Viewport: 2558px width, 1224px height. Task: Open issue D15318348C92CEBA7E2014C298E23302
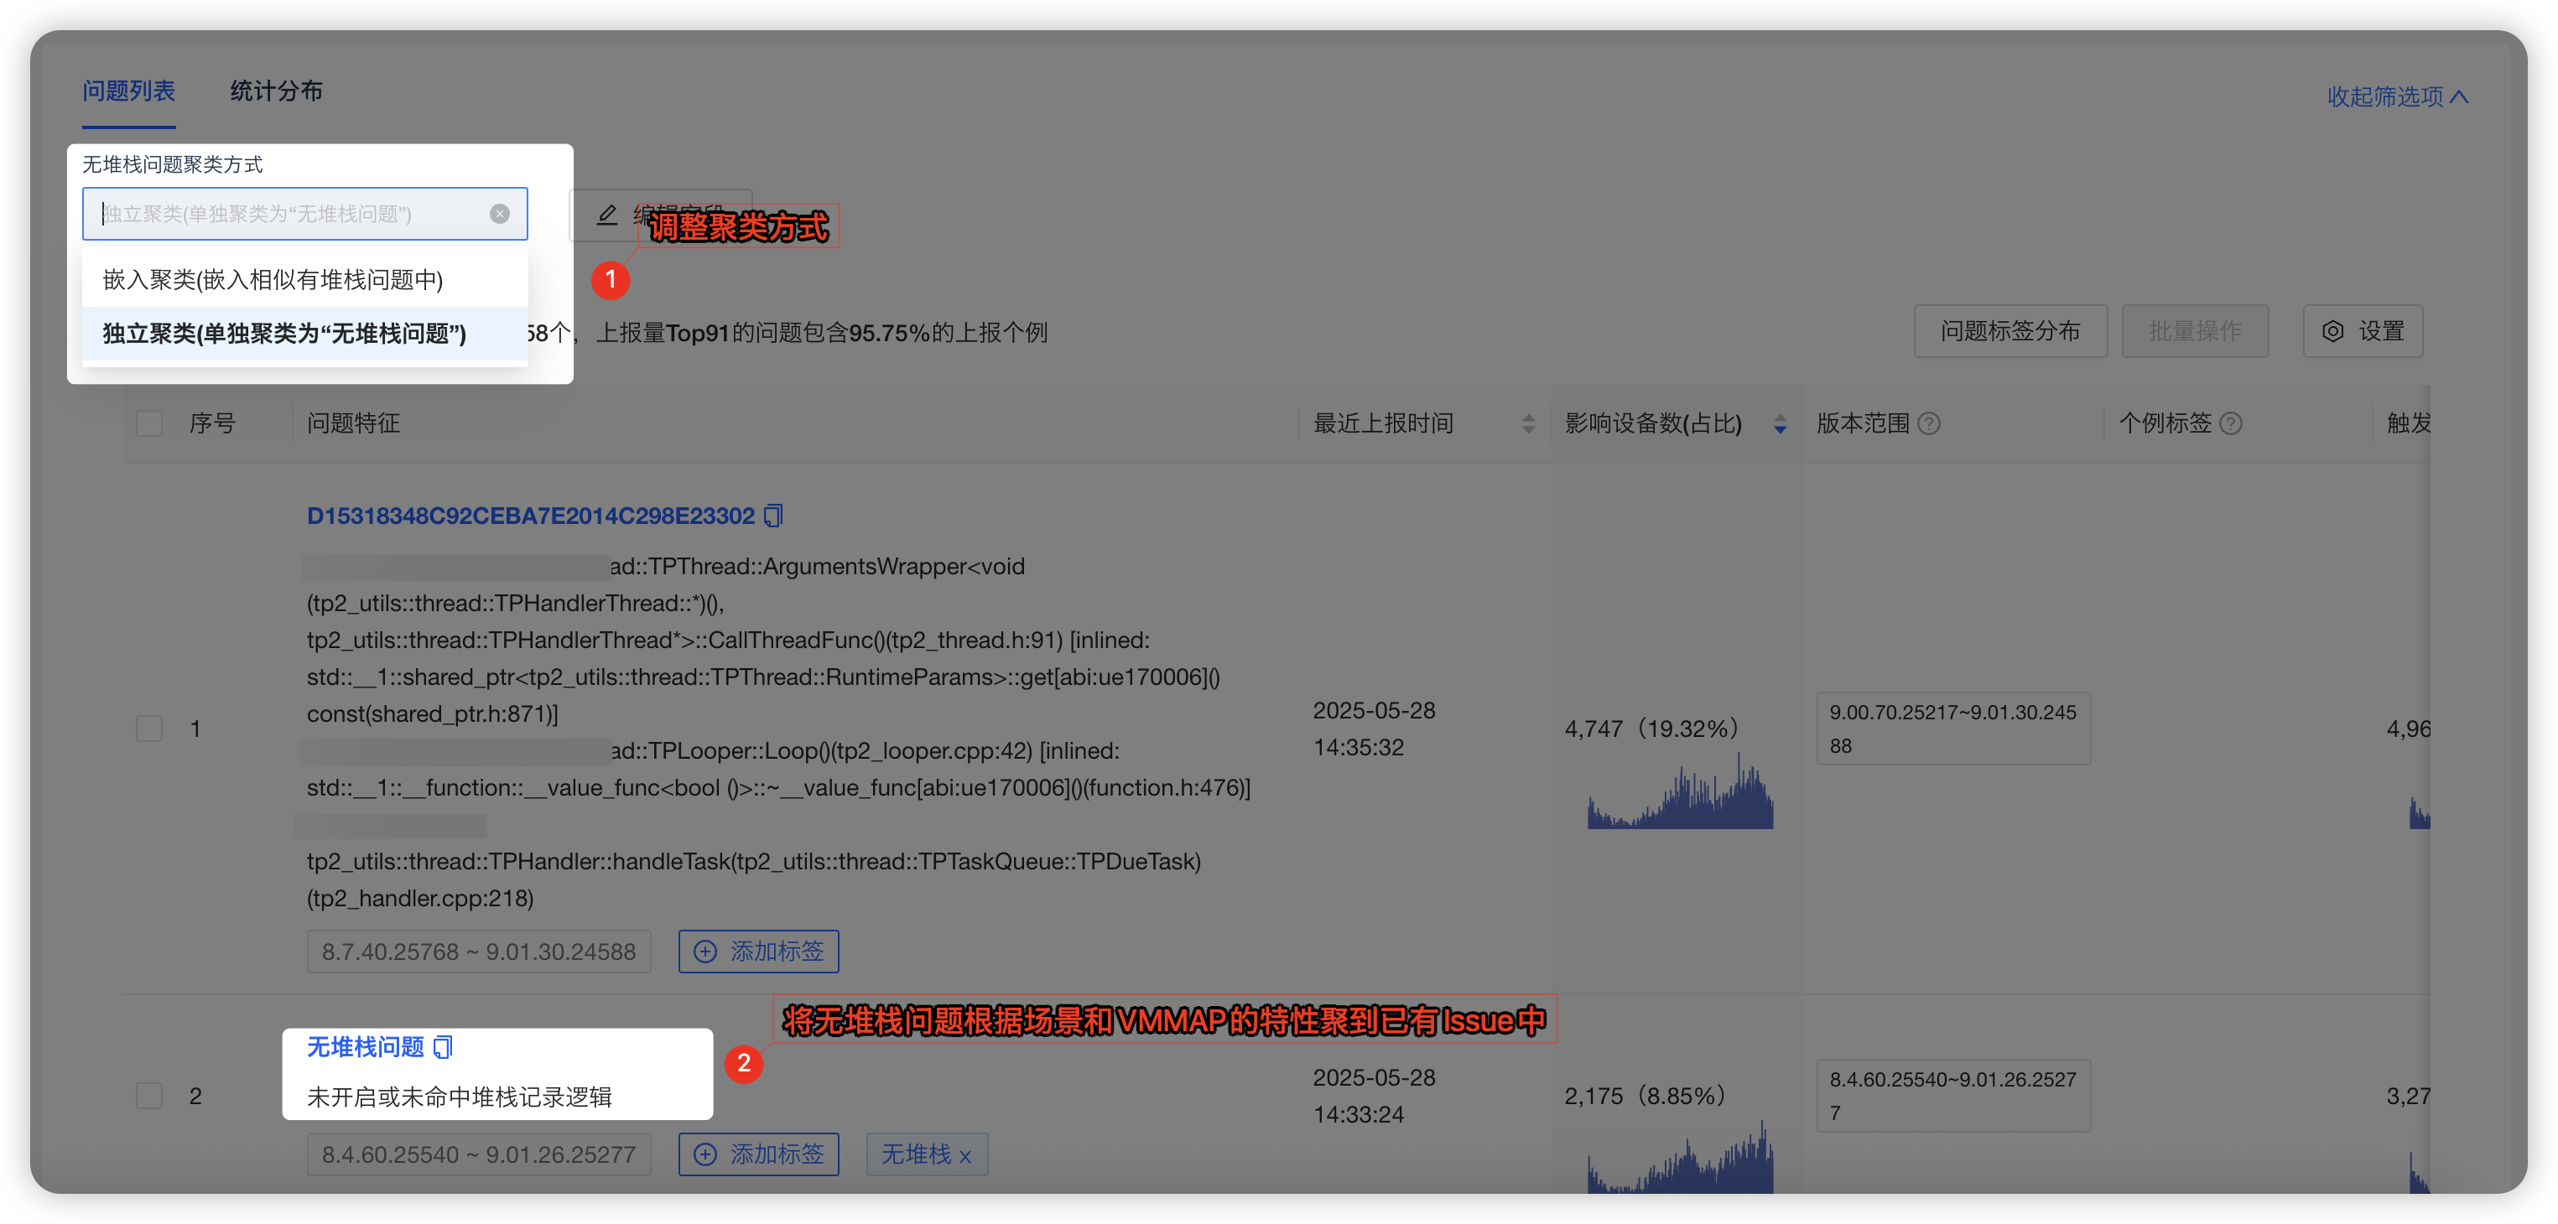[530, 516]
